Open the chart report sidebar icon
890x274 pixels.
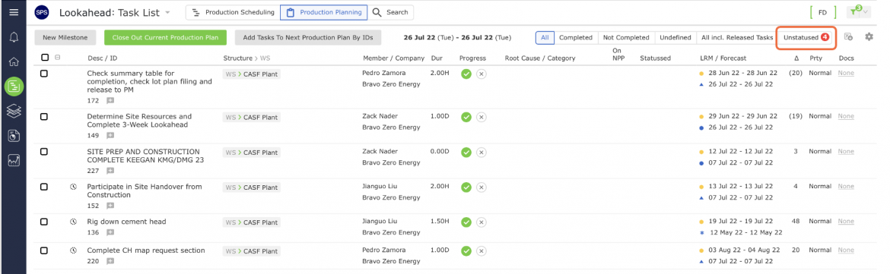(x=14, y=136)
